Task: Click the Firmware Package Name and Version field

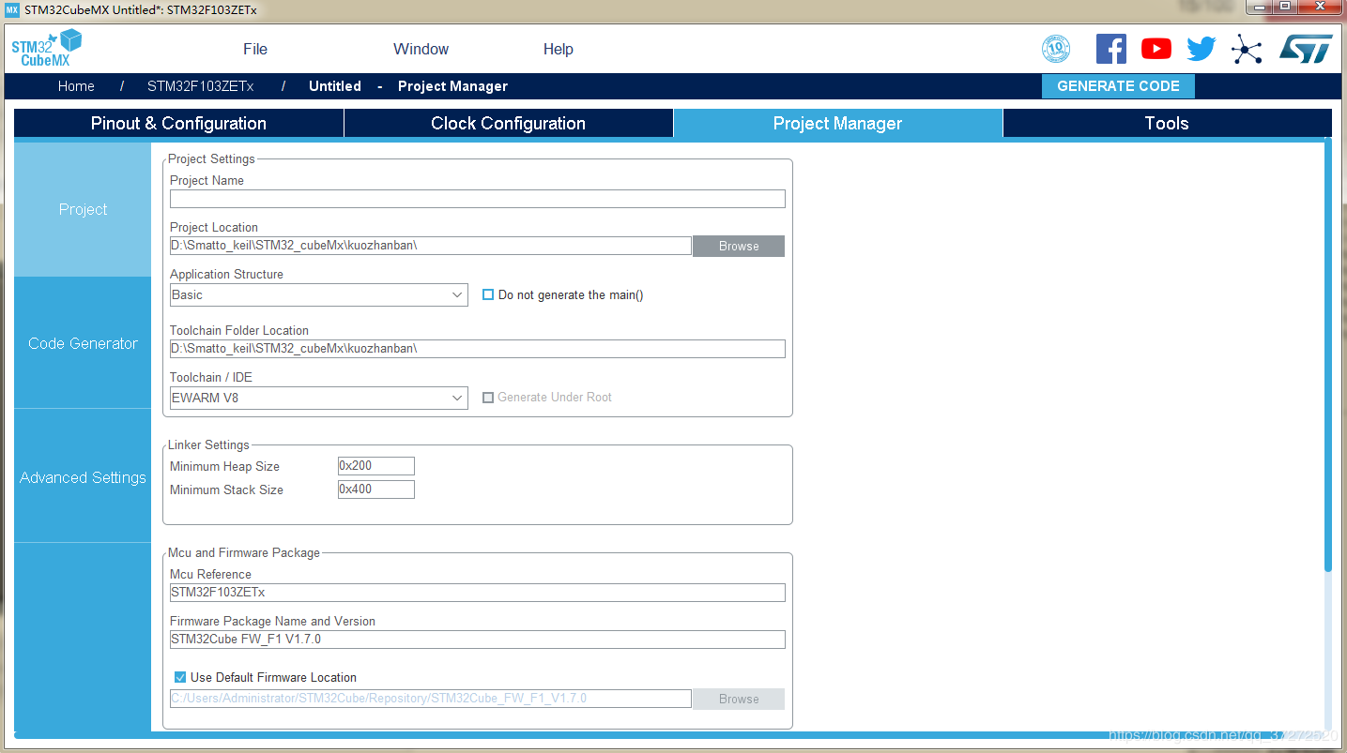Action: 478,640
